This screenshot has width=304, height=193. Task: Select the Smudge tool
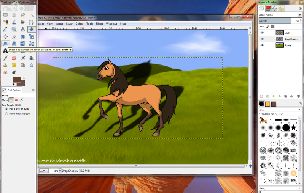click(5, 72)
